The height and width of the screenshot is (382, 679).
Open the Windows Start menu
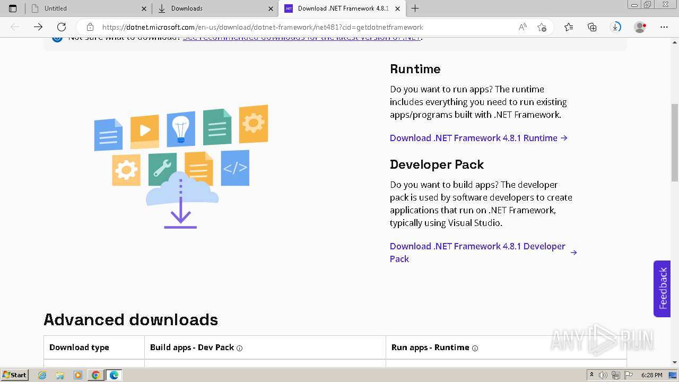[x=15, y=375]
